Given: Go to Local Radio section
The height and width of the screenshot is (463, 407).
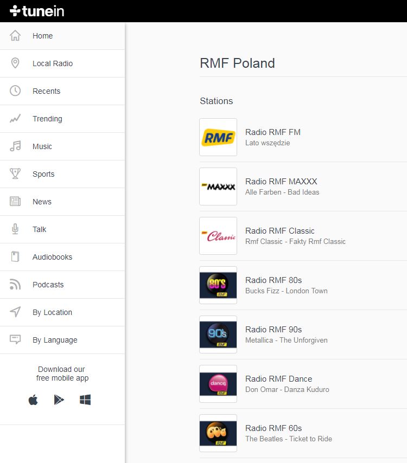Looking at the screenshot, I should coord(53,63).
